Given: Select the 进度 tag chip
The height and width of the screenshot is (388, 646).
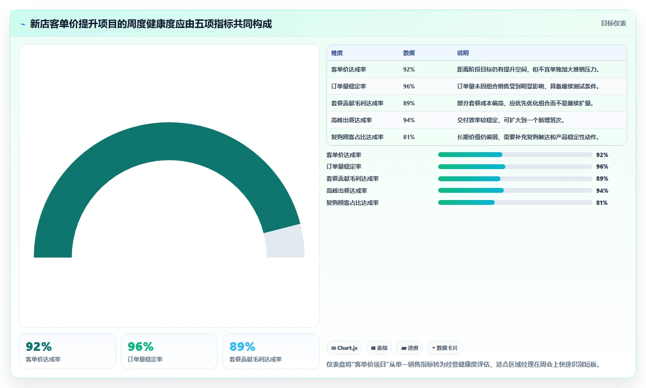Looking at the screenshot, I should pyautogui.click(x=410, y=348).
